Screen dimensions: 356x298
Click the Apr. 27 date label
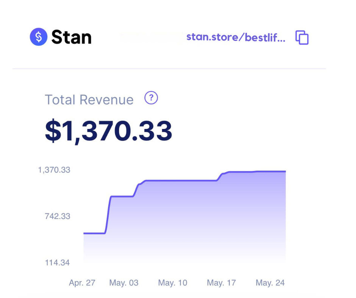click(x=82, y=282)
